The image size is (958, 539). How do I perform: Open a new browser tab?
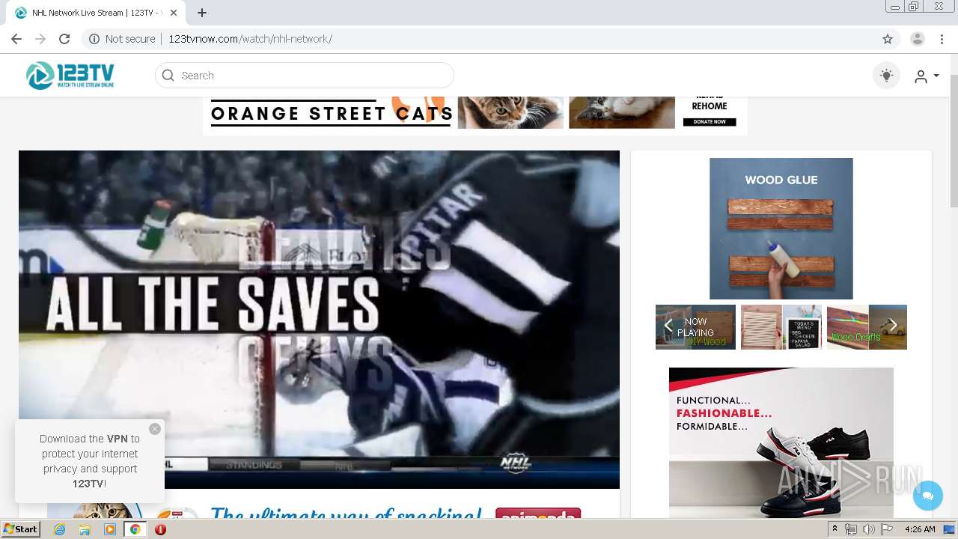click(202, 13)
